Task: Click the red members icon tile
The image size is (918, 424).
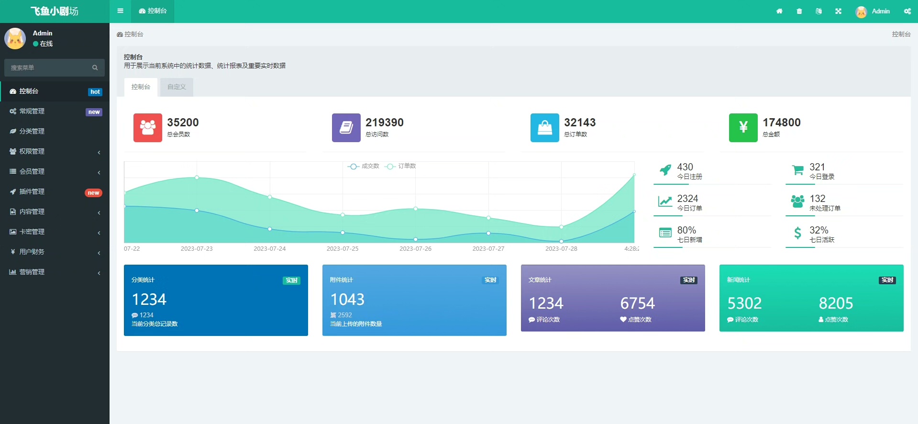Action: (147, 128)
